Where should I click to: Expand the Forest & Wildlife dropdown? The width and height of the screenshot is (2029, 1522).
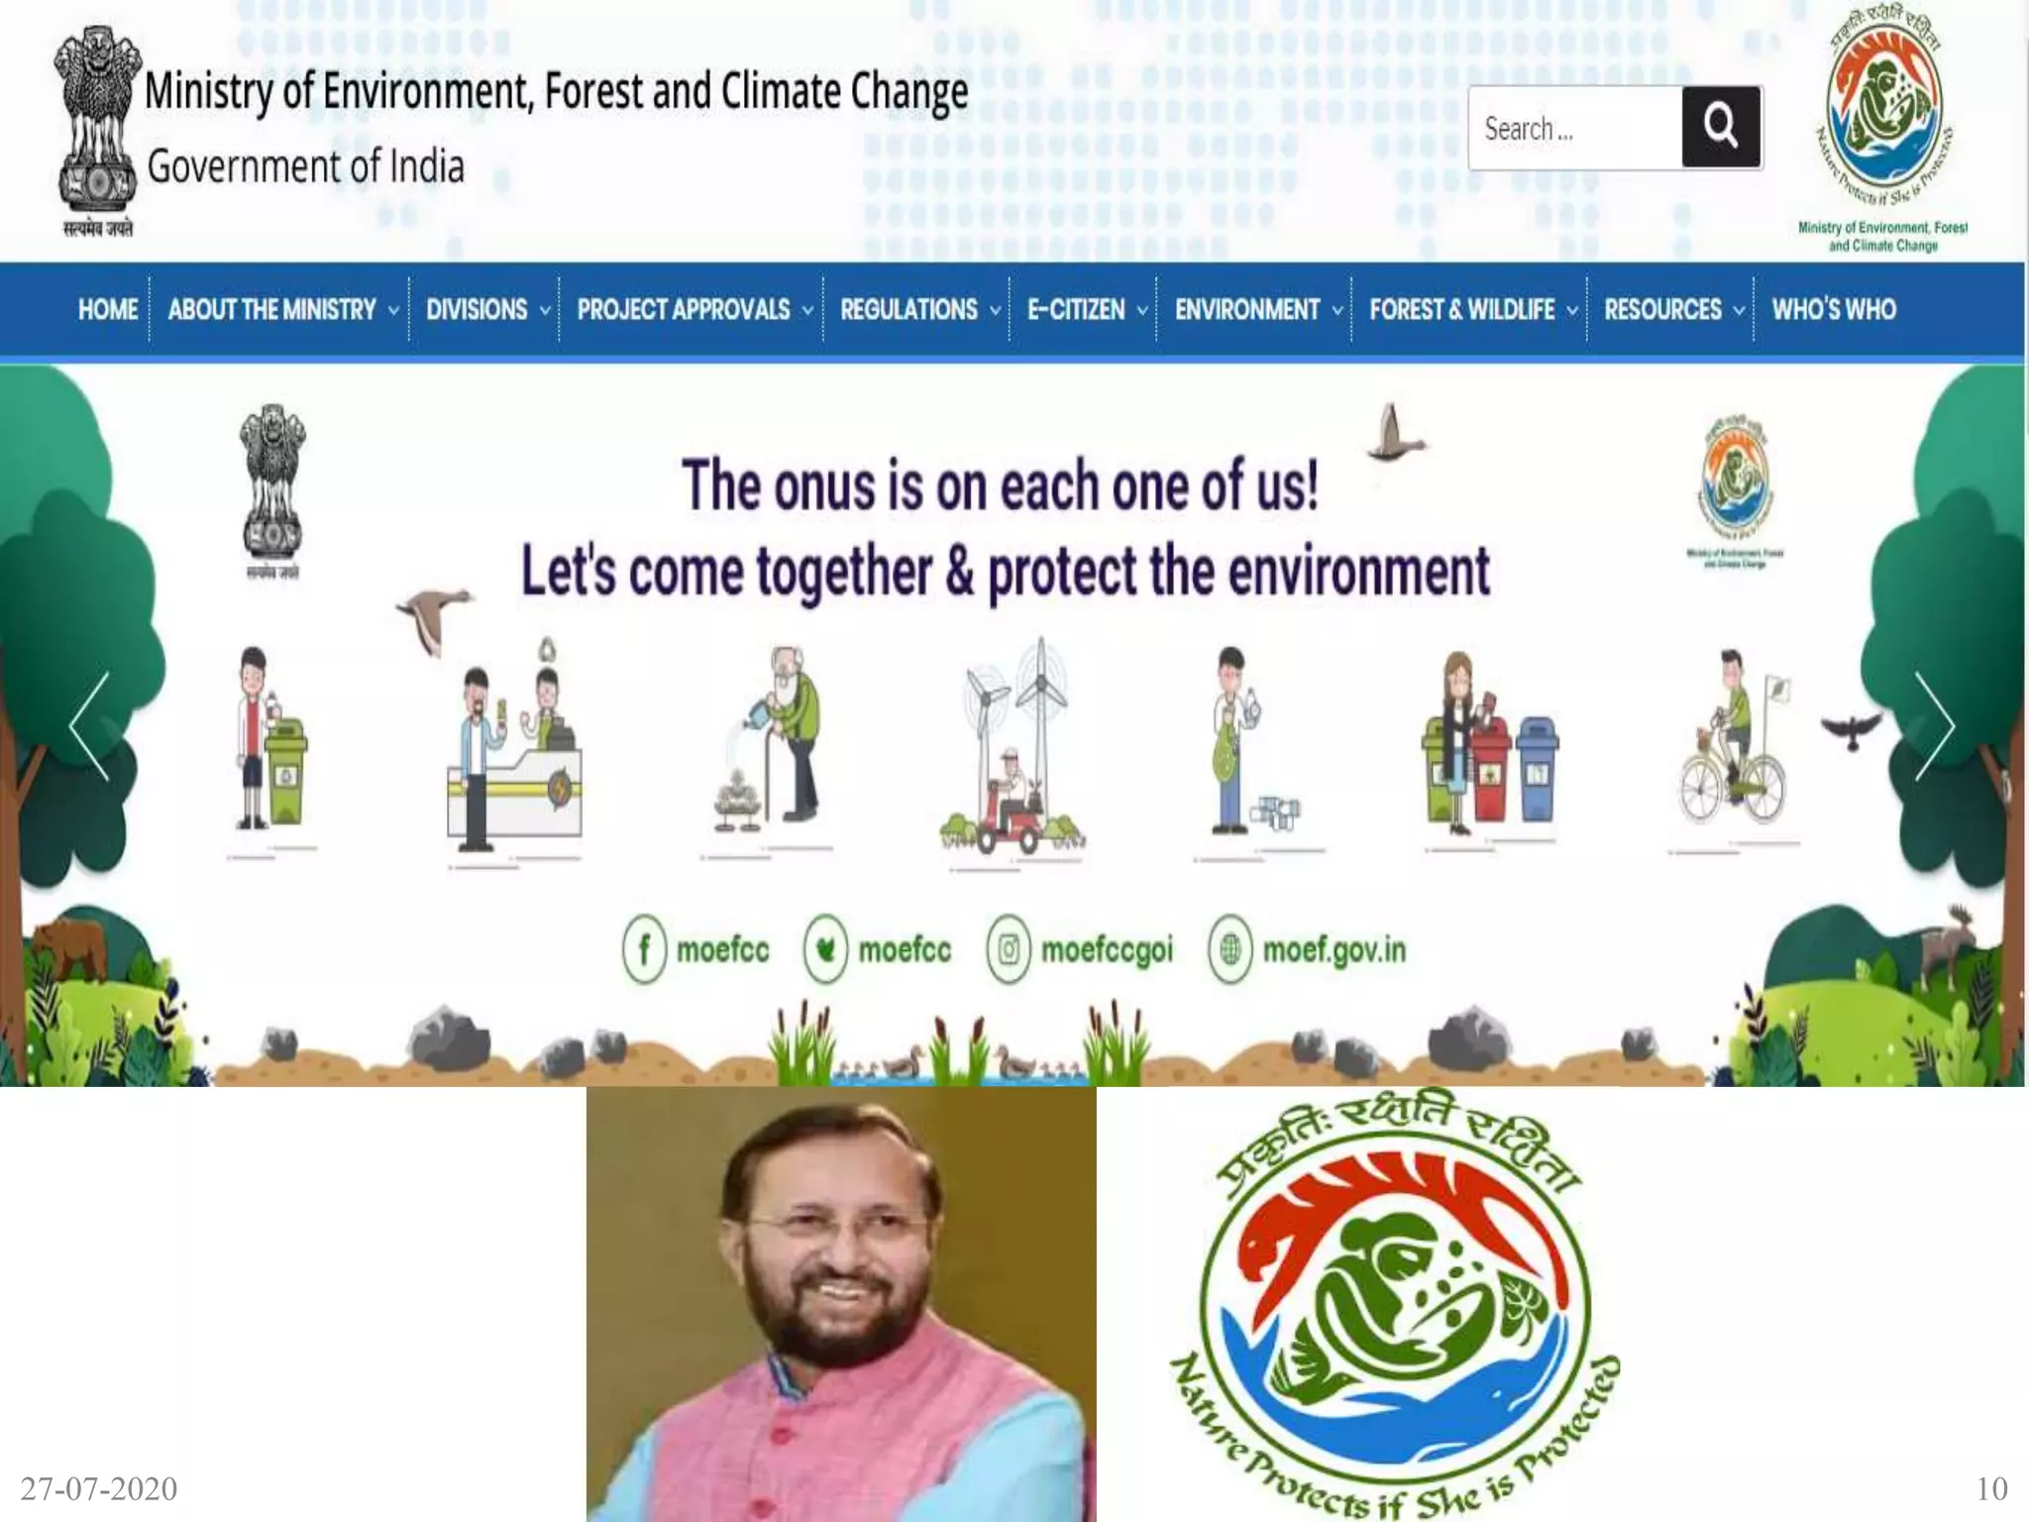1472,309
